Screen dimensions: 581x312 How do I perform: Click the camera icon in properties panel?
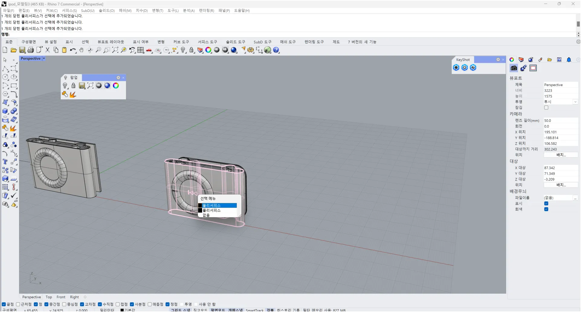pyautogui.click(x=514, y=68)
